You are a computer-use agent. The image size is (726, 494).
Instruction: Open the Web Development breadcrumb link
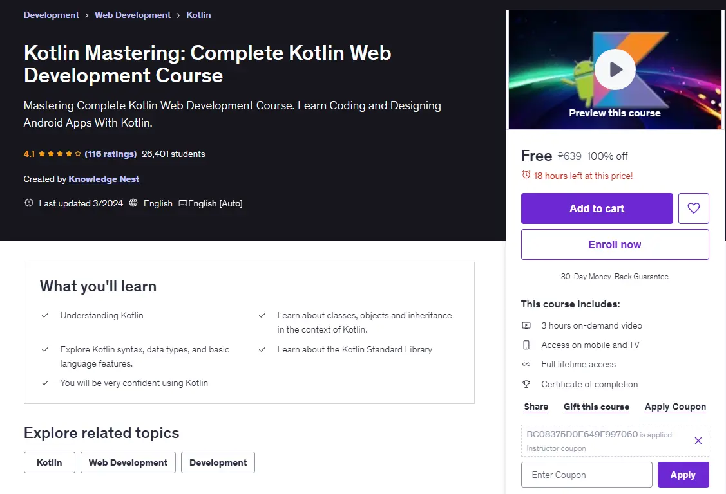pyautogui.click(x=133, y=15)
